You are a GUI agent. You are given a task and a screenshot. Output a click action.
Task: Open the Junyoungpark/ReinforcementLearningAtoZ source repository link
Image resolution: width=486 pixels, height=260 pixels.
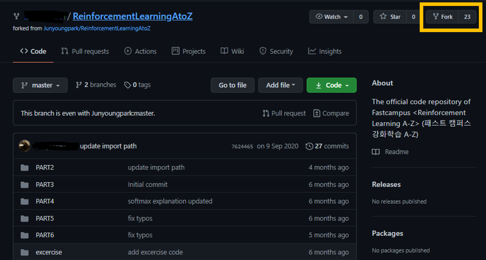tap(97, 29)
